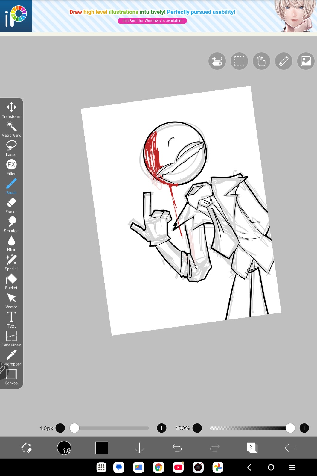Select the Transform tool
Image resolution: width=317 pixels, height=476 pixels.
pos(11,110)
